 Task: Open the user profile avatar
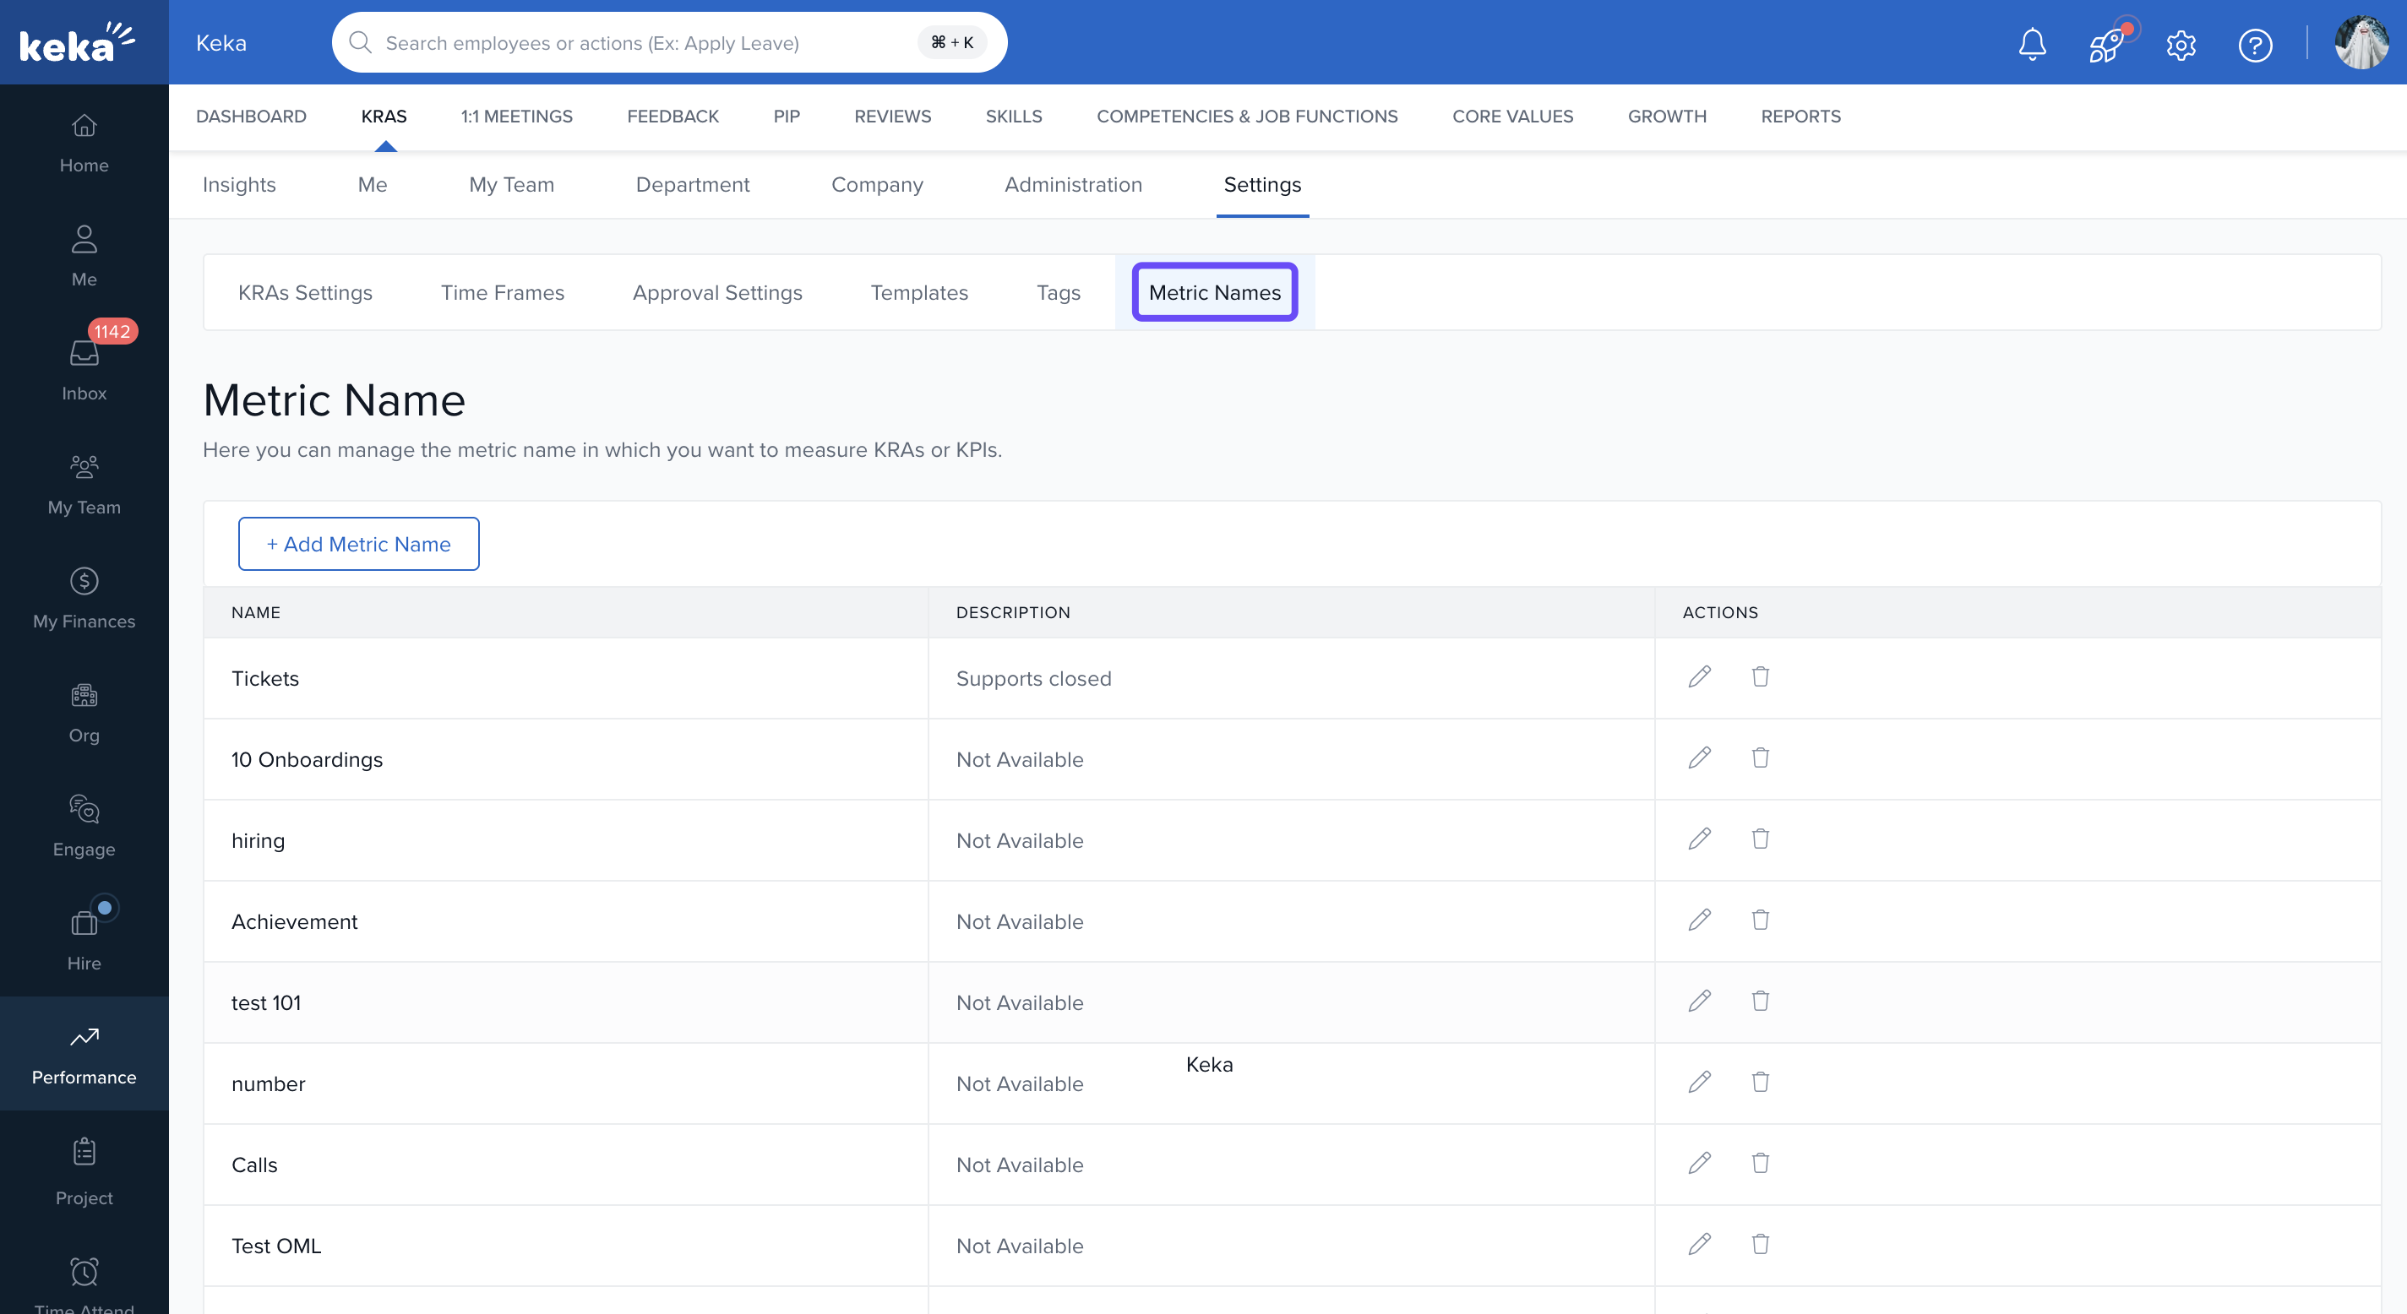click(x=2361, y=43)
